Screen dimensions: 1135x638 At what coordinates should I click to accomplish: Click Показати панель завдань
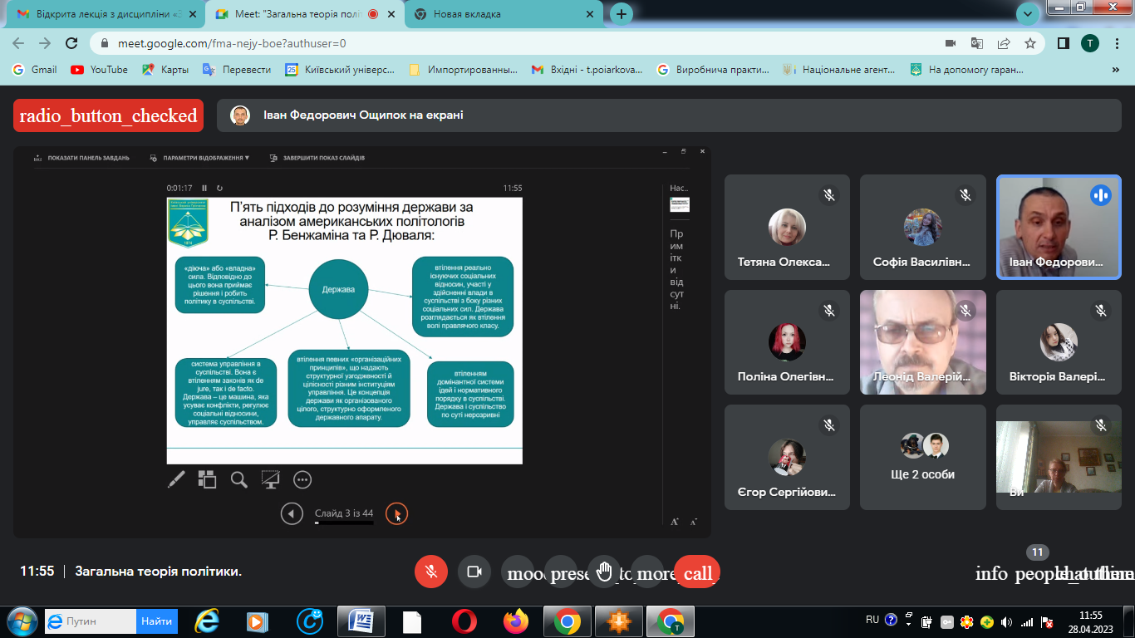pos(81,158)
